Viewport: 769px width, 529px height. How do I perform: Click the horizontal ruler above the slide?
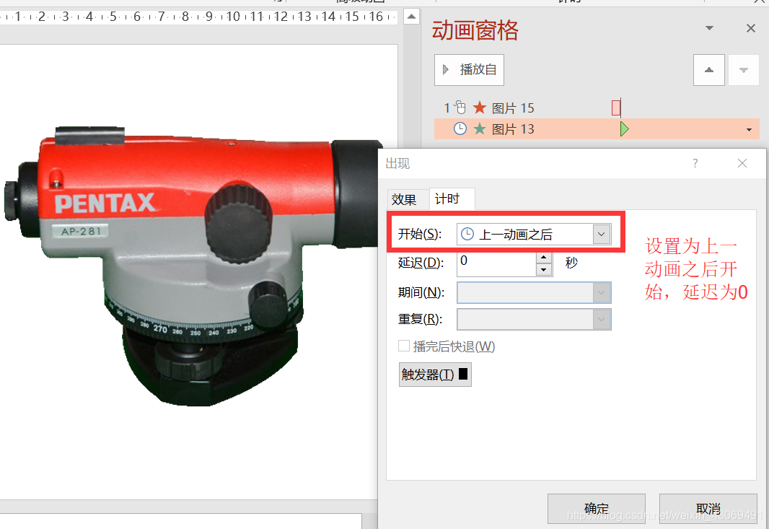point(198,17)
